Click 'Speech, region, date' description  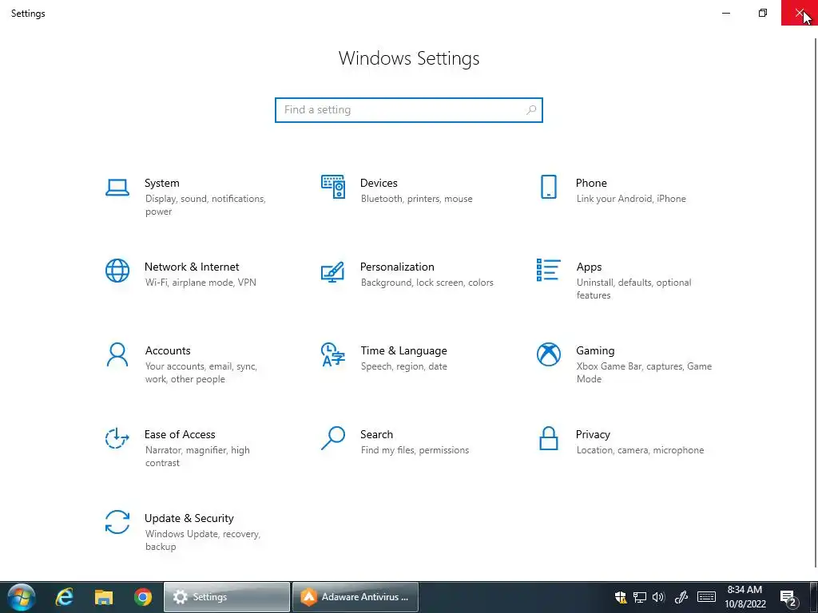[x=403, y=366]
